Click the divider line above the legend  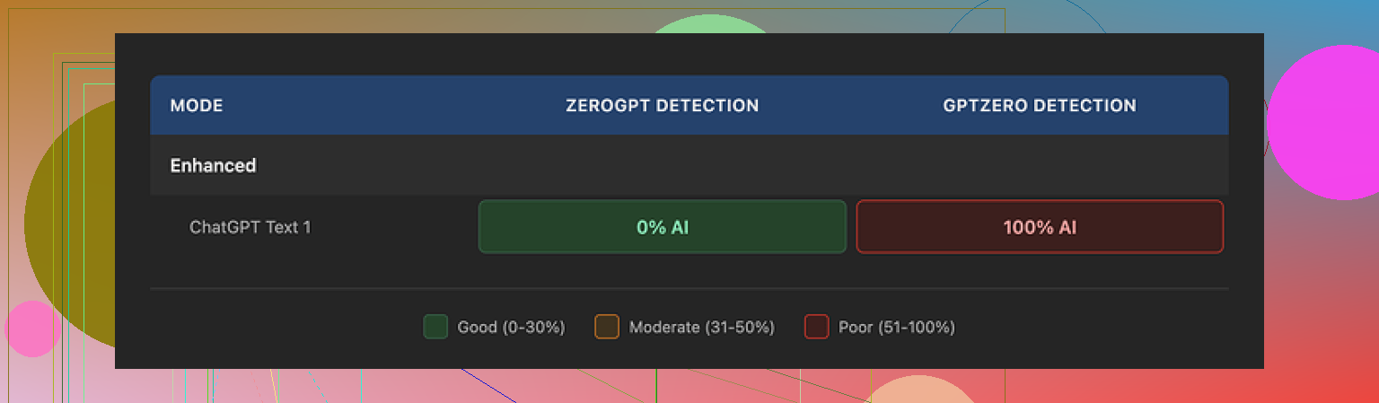pyautogui.click(x=689, y=289)
